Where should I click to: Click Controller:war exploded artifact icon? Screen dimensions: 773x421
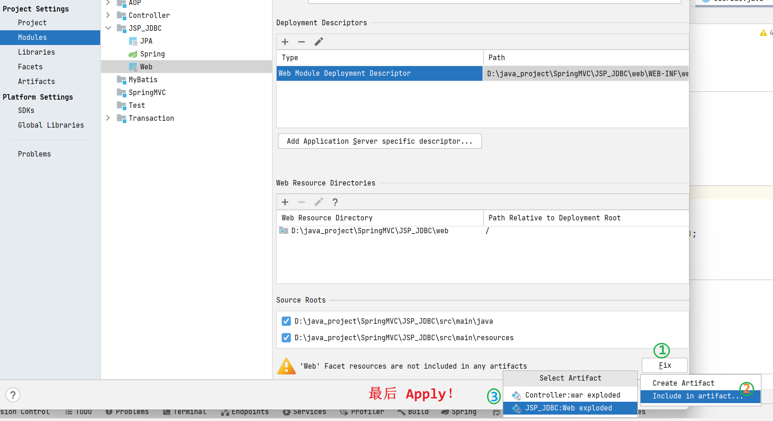[x=517, y=395]
